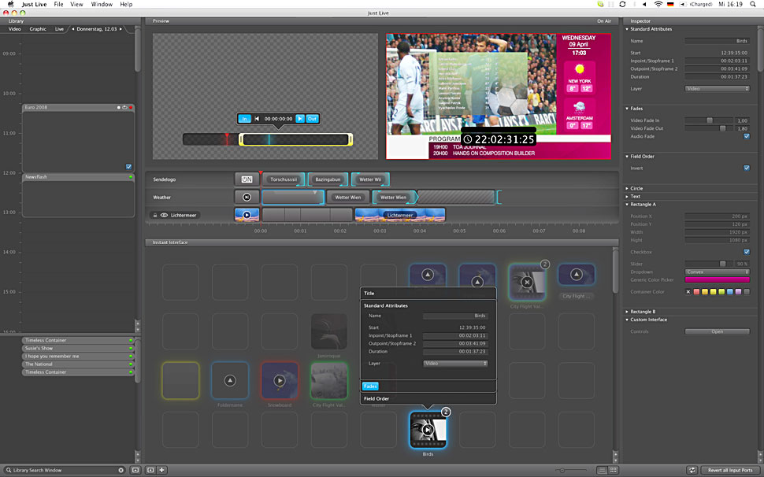Open the Layer dropdown in Inspector
The height and width of the screenshot is (477, 764).
click(717, 89)
